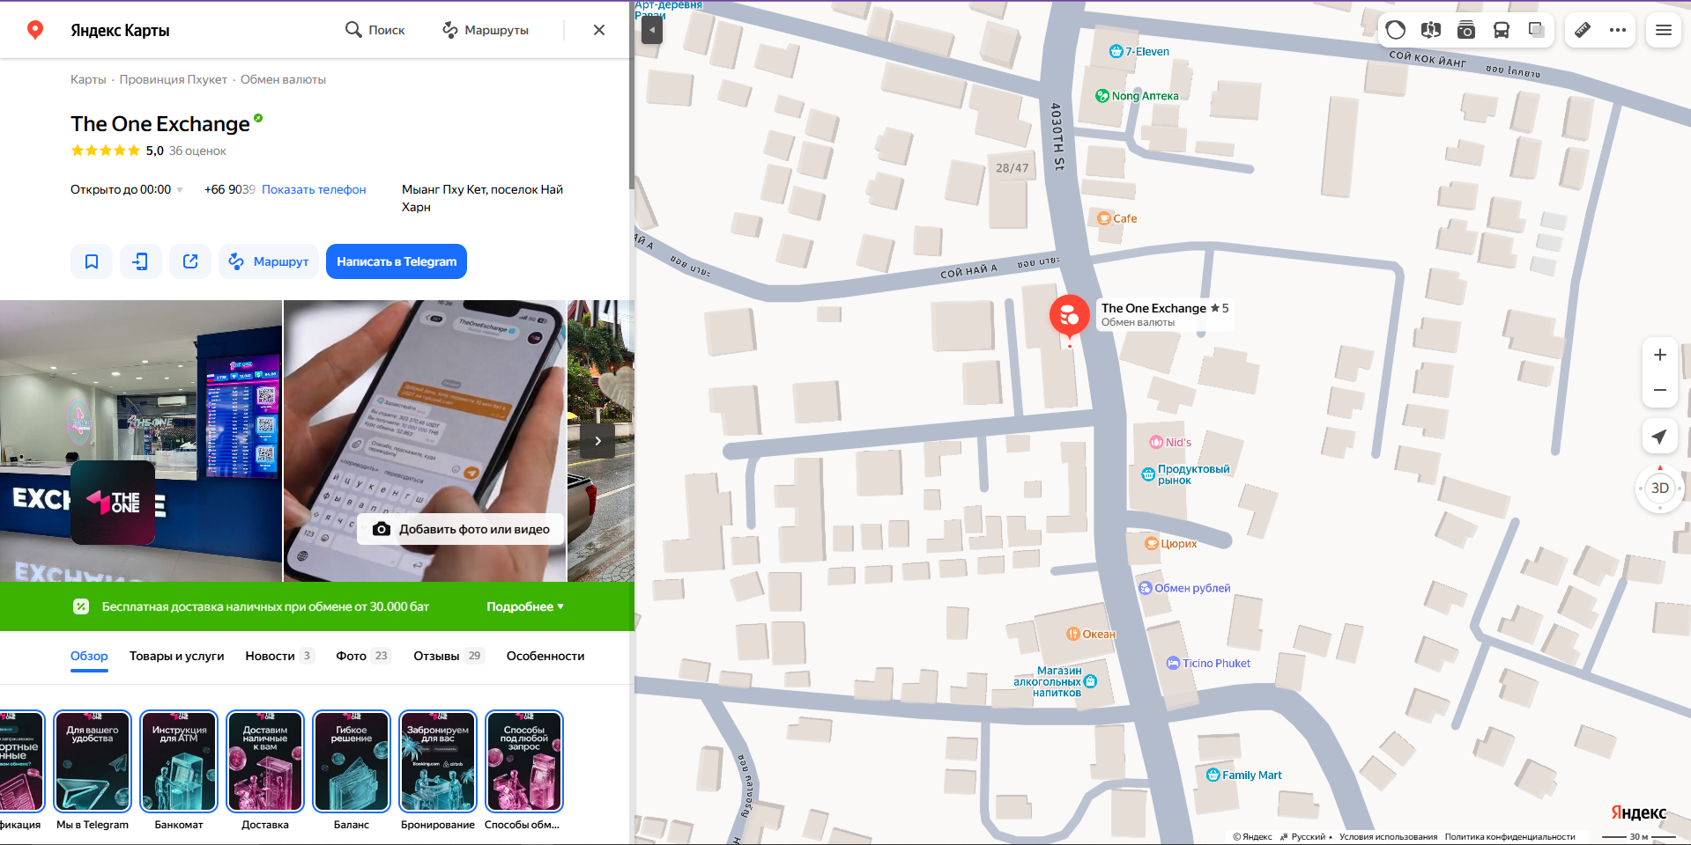The height and width of the screenshot is (845, 1691).
Task: Open the Особенности tab
Action: [545, 656]
